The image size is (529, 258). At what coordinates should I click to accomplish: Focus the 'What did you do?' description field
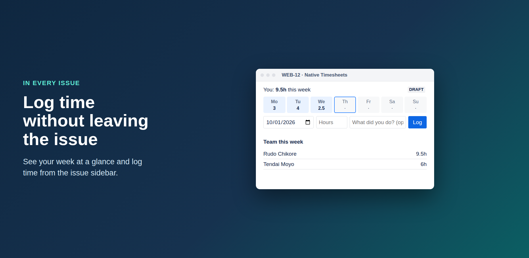(x=378, y=122)
